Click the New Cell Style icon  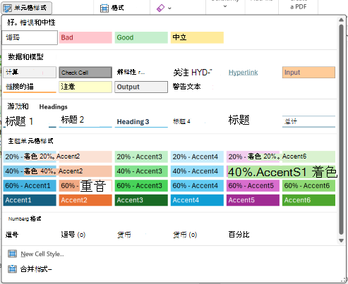click(12, 254)
